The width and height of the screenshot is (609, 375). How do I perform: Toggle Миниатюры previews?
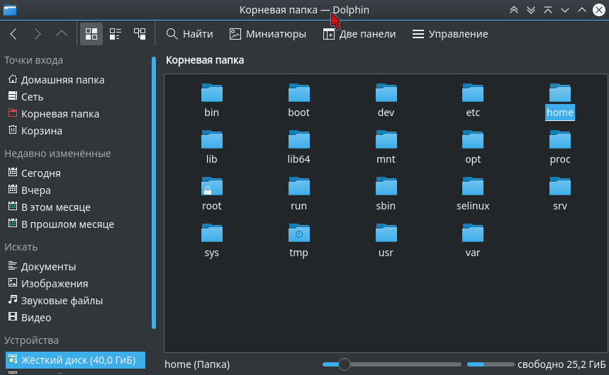coord(267,34)
